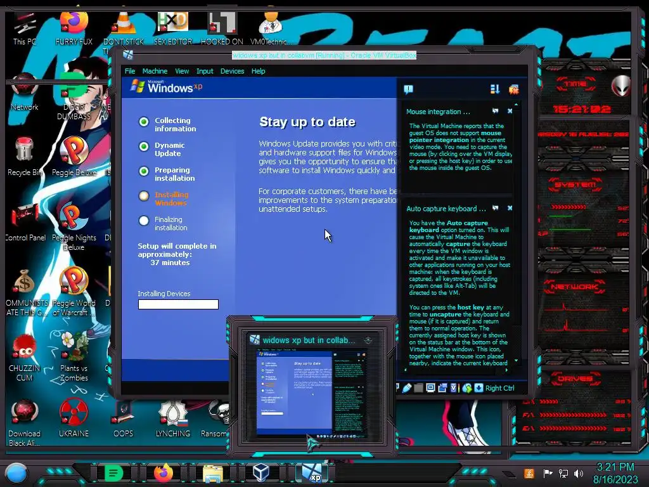
Task: Click the USB devices status bar icon
Action: click(x=408, y=388)
